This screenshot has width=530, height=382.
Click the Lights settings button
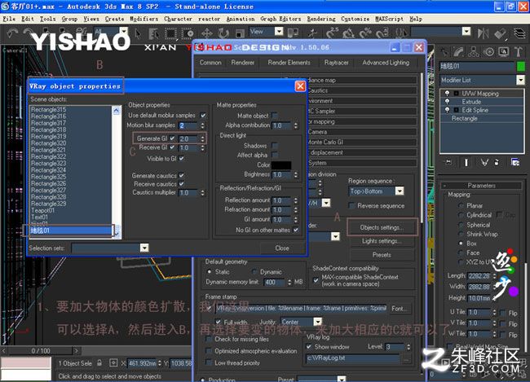click(x=382, y=241)
